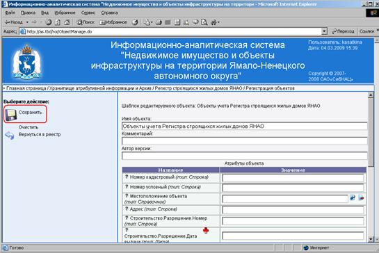Click the Save floppy disk icon
Screen dimensions: 379x253
tap(11, 115)
